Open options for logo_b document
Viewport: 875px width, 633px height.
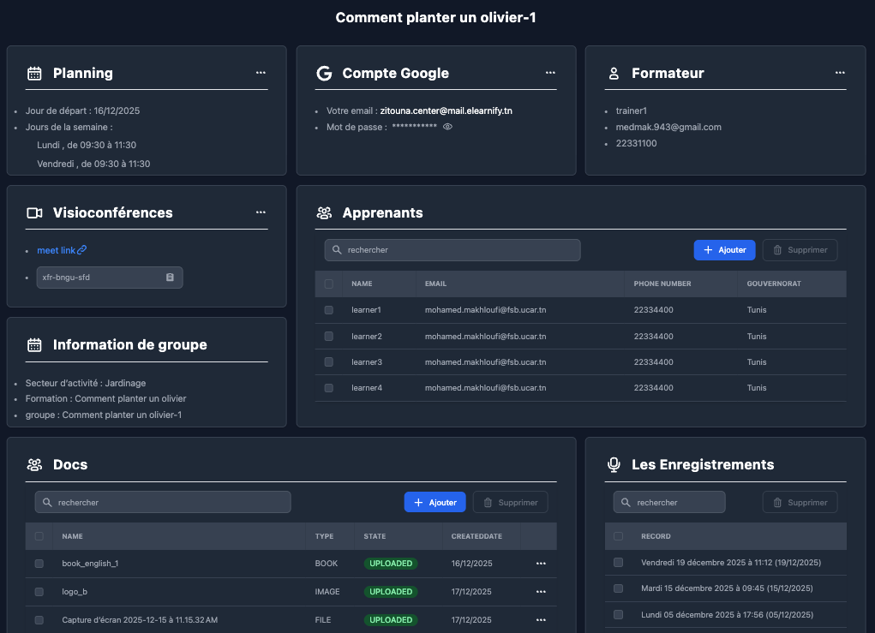(541, 591)
